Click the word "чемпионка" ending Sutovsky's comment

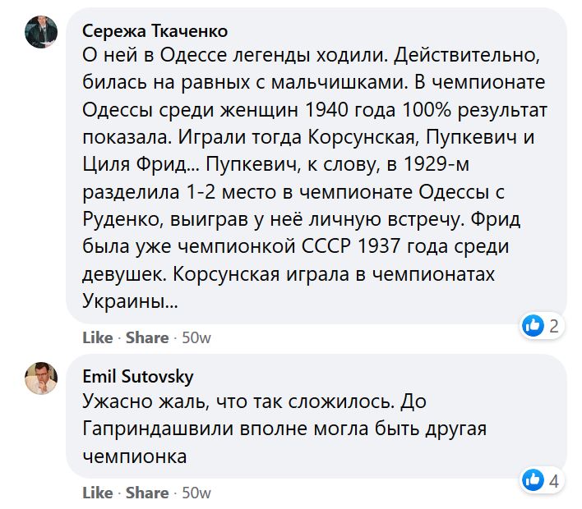click(x=135, y=456)
